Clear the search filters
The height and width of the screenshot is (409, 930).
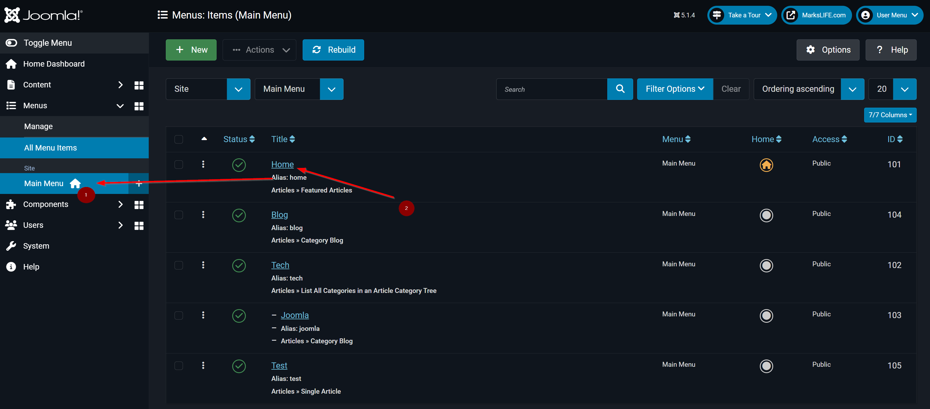[x=731, y=89]
